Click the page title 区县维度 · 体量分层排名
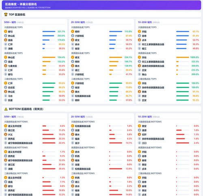Image resolution: width=203 pixels, height=196 pixels. point(21,4)
